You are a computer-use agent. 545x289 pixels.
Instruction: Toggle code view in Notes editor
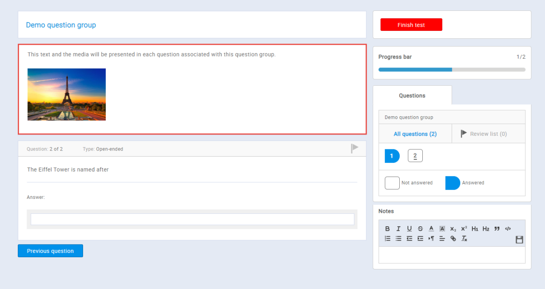(507, 229)
